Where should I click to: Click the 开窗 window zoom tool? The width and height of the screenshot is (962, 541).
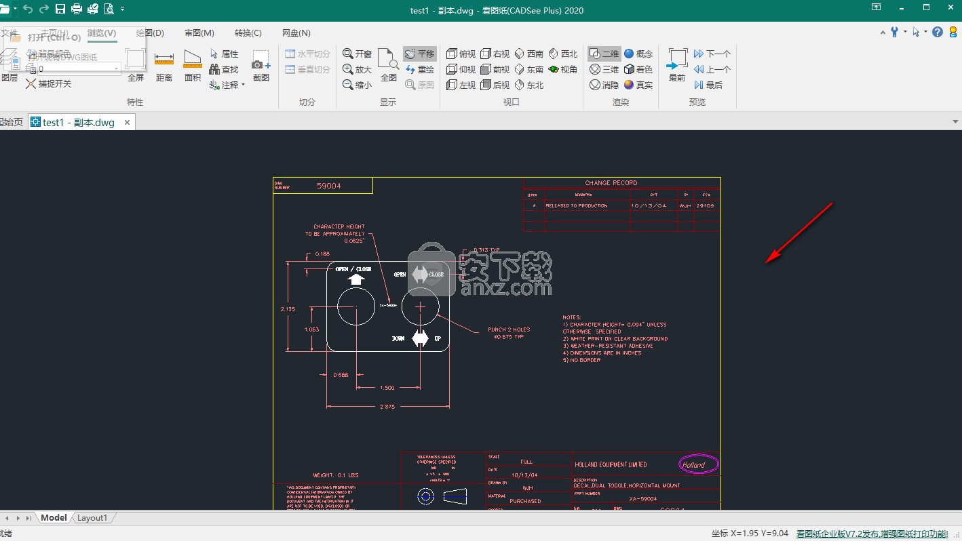pos(357,54)
